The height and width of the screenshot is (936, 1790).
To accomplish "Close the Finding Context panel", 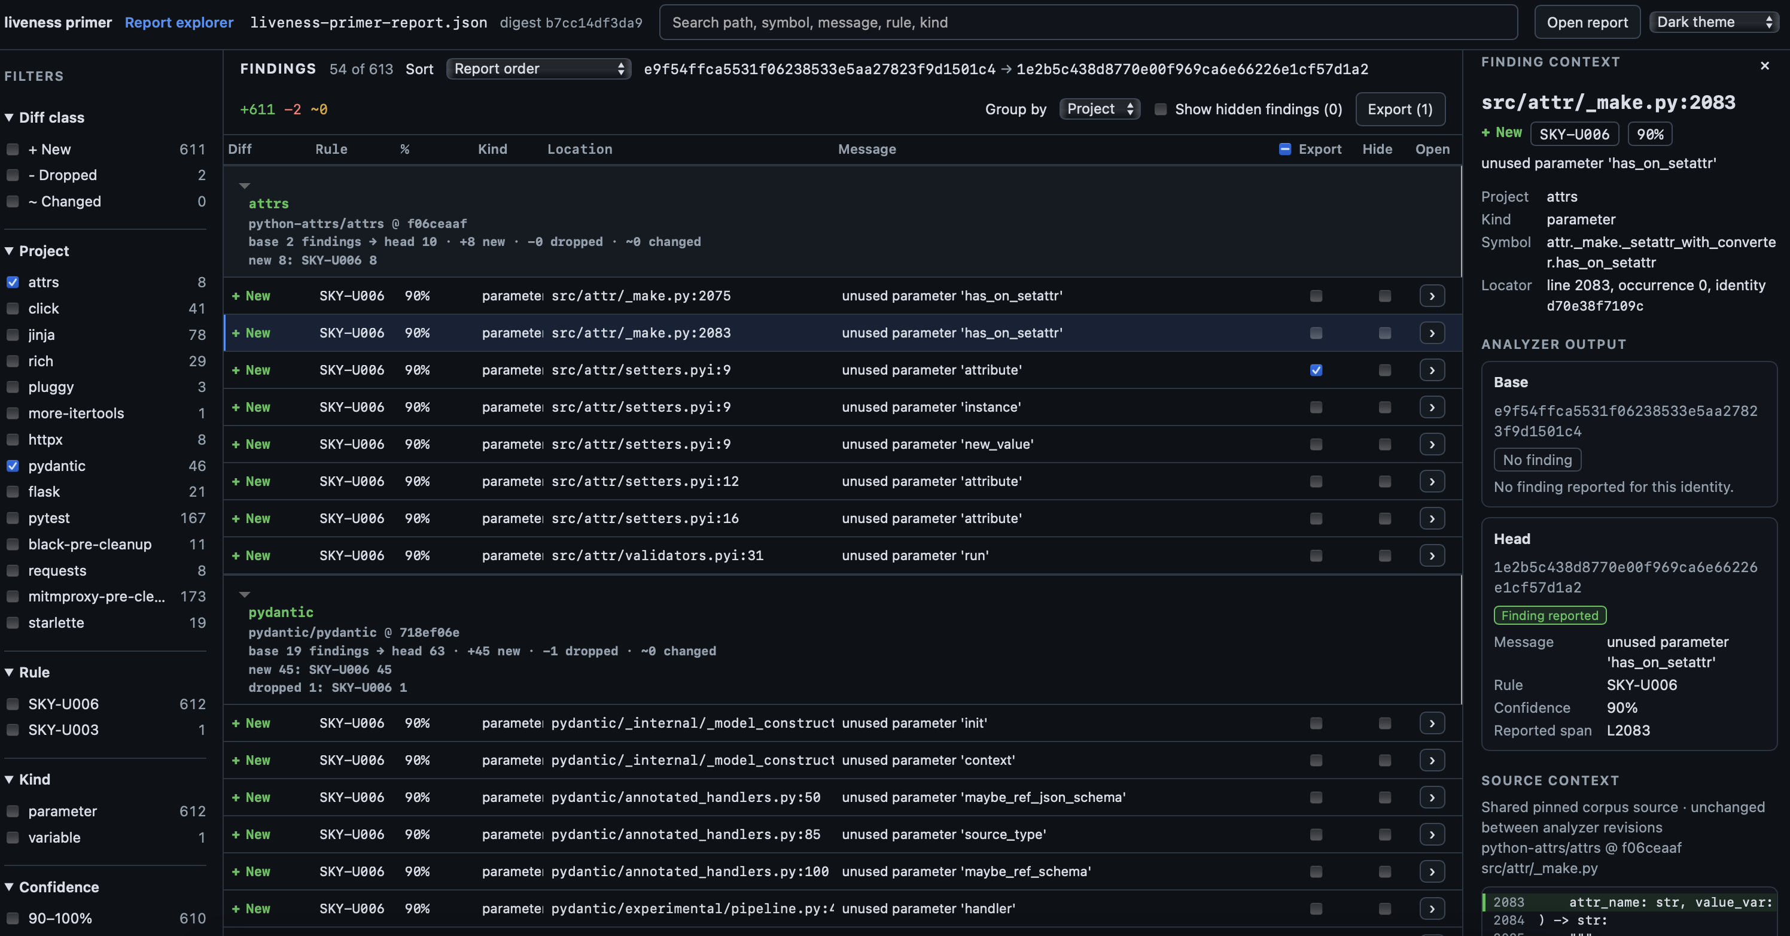I will point(1764,66).
